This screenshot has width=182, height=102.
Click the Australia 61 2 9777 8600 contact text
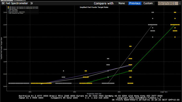34,96
